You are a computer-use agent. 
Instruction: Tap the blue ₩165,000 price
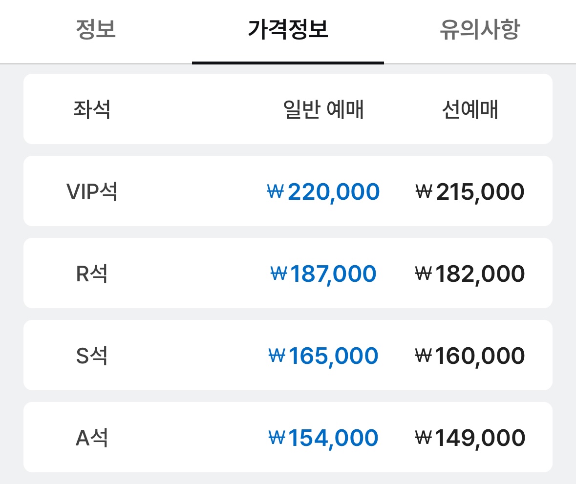tap(323, 356)
